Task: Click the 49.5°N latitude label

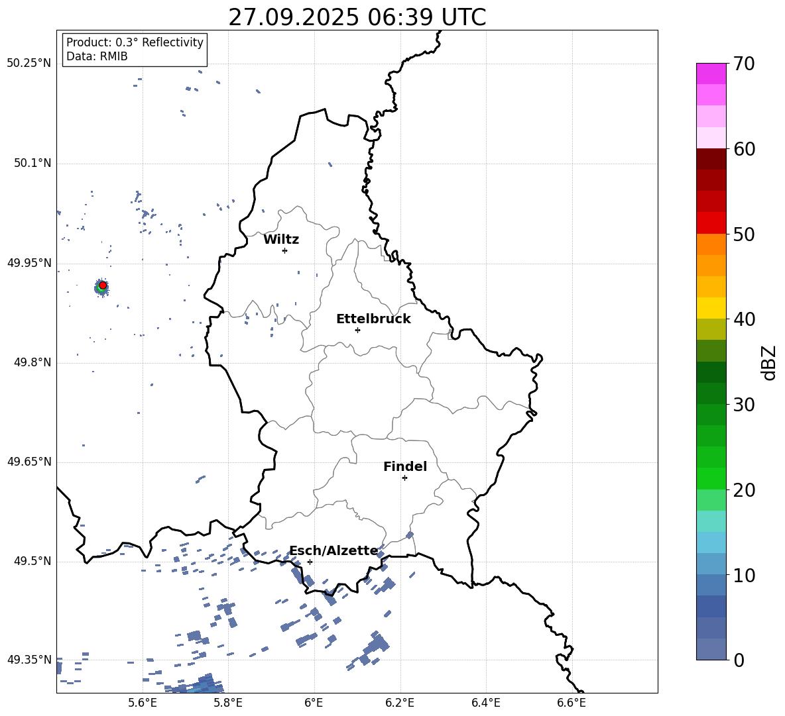Action: point(32,562)
